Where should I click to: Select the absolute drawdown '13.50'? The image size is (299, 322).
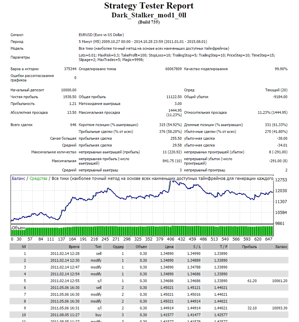pyautogui.click(x=72, y=112)
